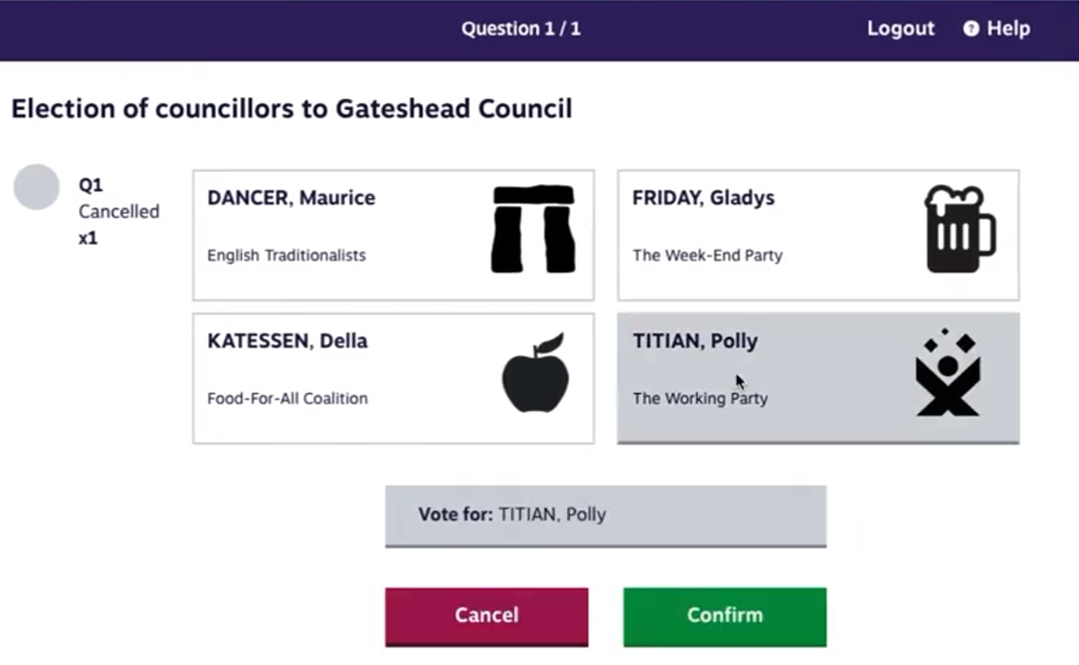Click 'English Traditionalists' party name text

click(286, 255)
